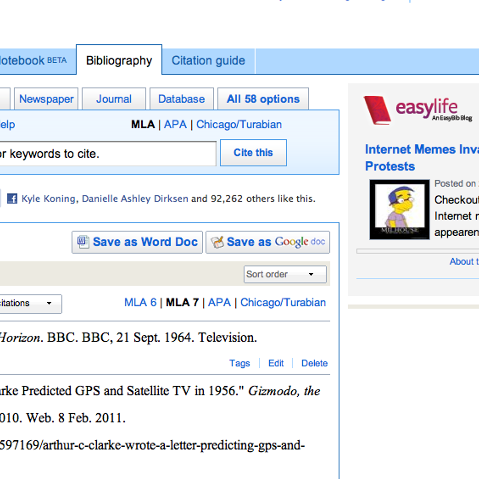Click the About link in the blog widget
Viewport: 479px width, 479px height.
[x=464, y=261]
